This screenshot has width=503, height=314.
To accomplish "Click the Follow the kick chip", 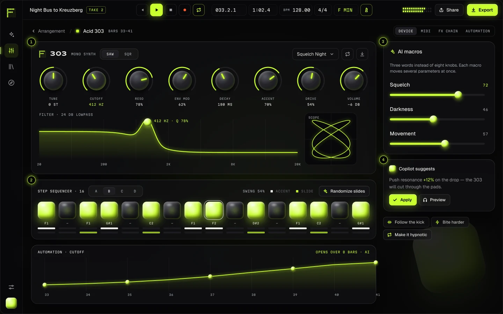I will pos(406,222).
